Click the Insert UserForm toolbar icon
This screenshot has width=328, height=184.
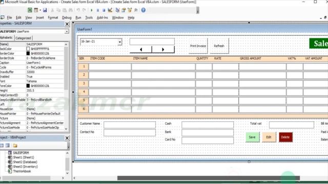click(36, 10)
